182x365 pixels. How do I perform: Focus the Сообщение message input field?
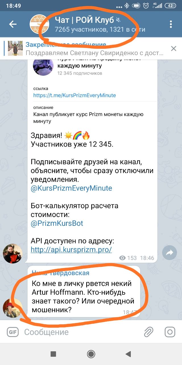[x=81, y=332]
